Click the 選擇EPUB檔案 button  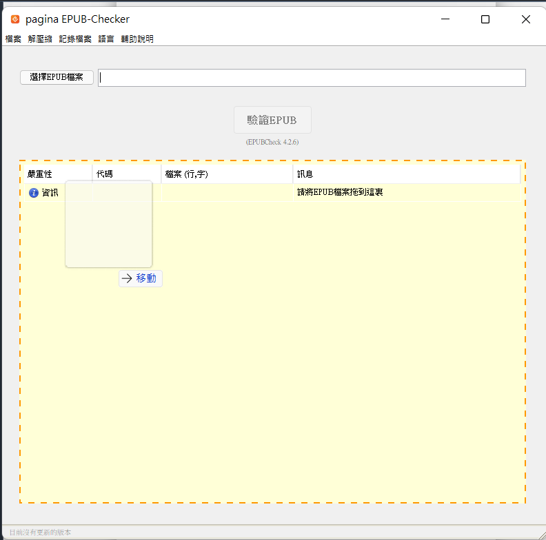57,77
